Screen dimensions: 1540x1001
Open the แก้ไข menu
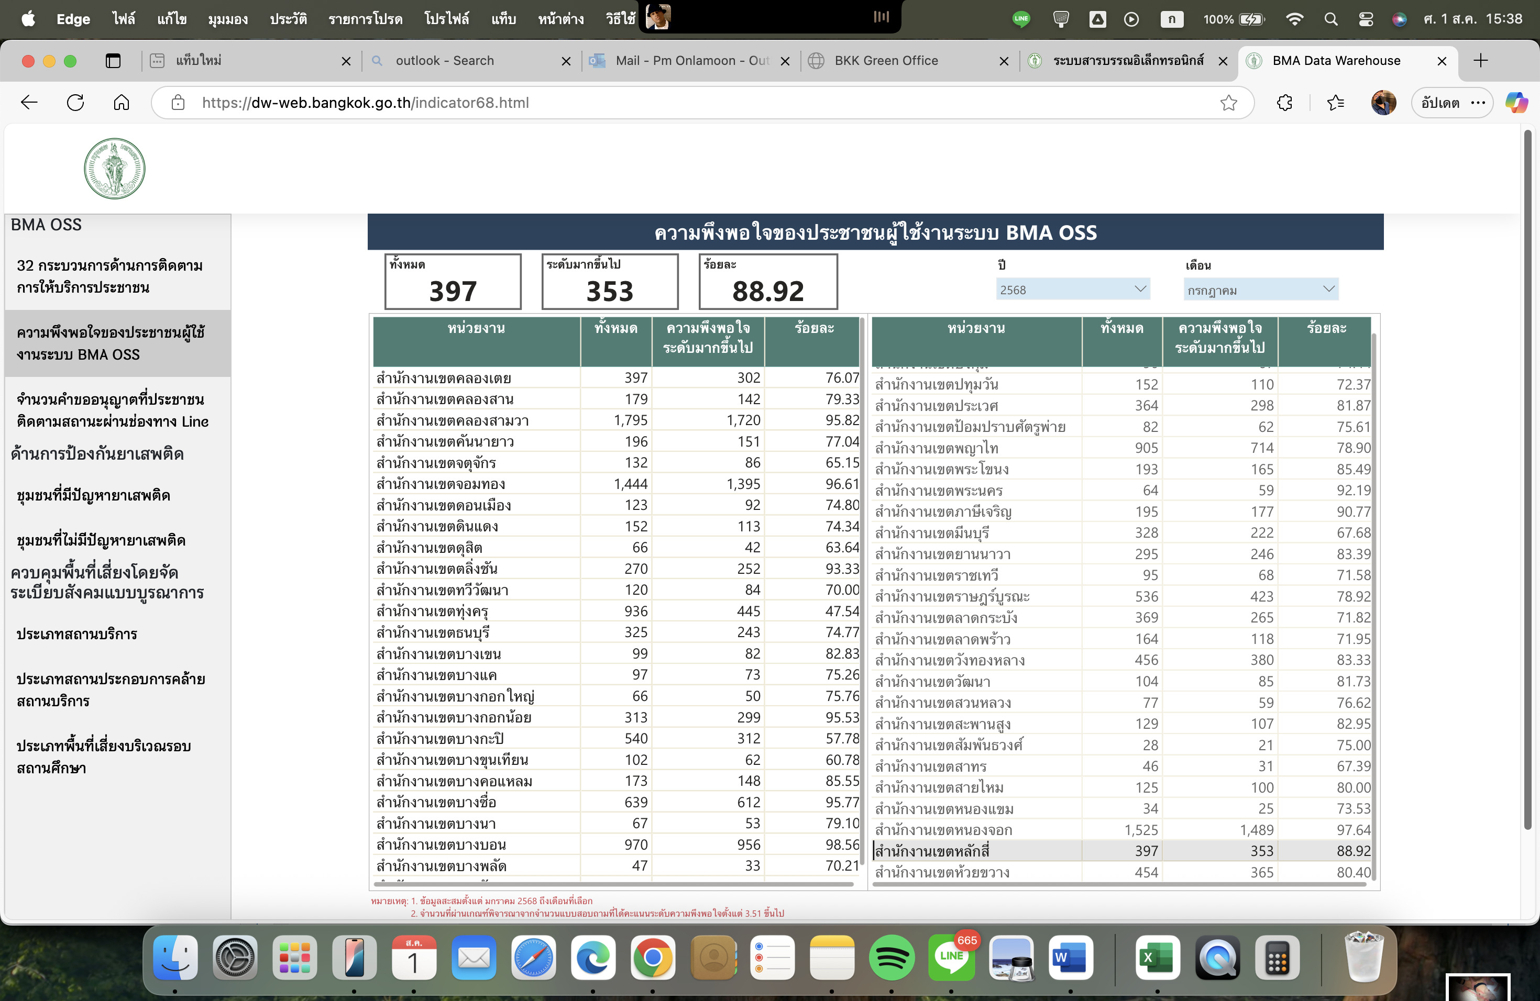click(x=171, y=19)
